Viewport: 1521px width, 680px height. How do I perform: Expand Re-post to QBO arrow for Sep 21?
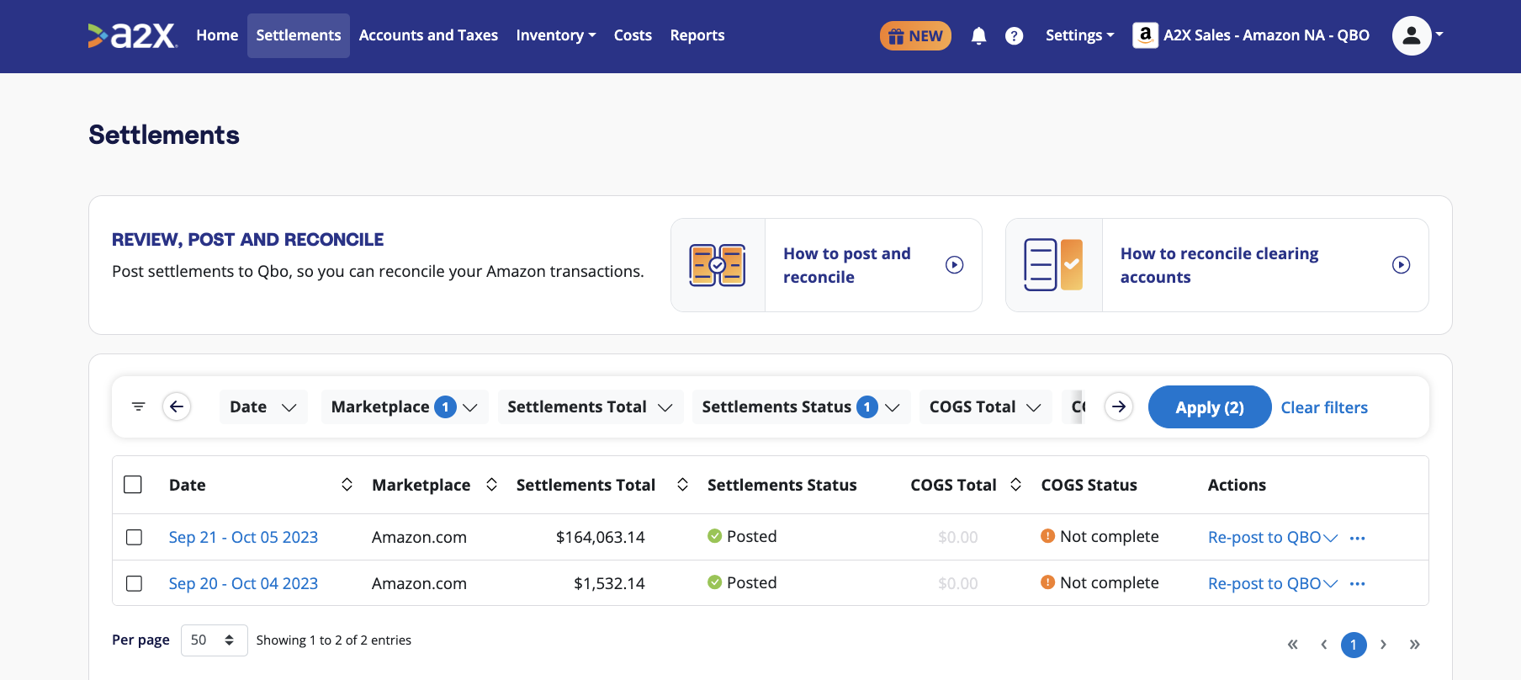click(1330, 538)
